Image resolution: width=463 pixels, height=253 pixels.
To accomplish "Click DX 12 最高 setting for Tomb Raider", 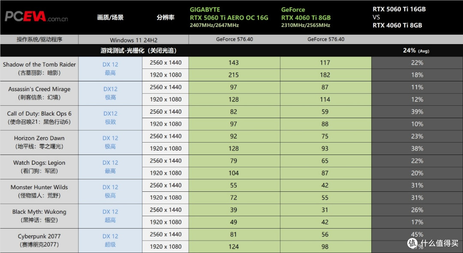I will (110, 68).
